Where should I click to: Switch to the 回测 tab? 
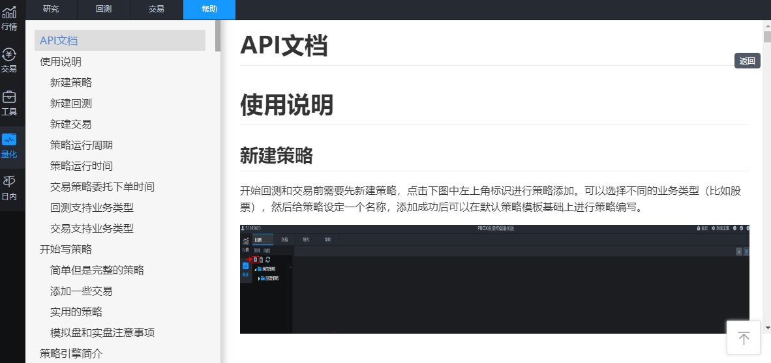click(x=104, y=9)
